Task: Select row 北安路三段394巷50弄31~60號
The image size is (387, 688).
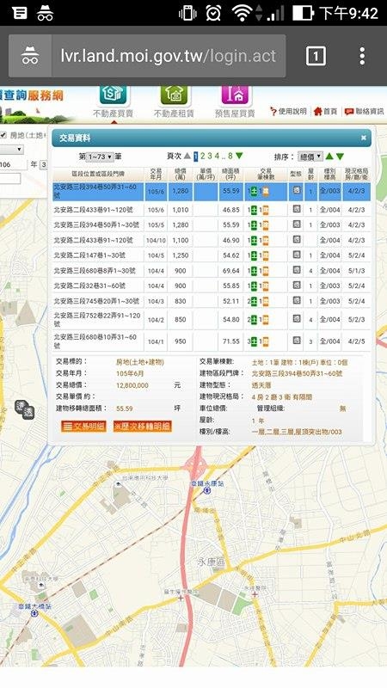Action: [x=212, y=191]
